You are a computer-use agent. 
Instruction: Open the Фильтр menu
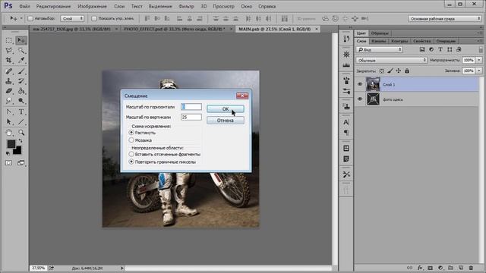click(x=186, y=6)
